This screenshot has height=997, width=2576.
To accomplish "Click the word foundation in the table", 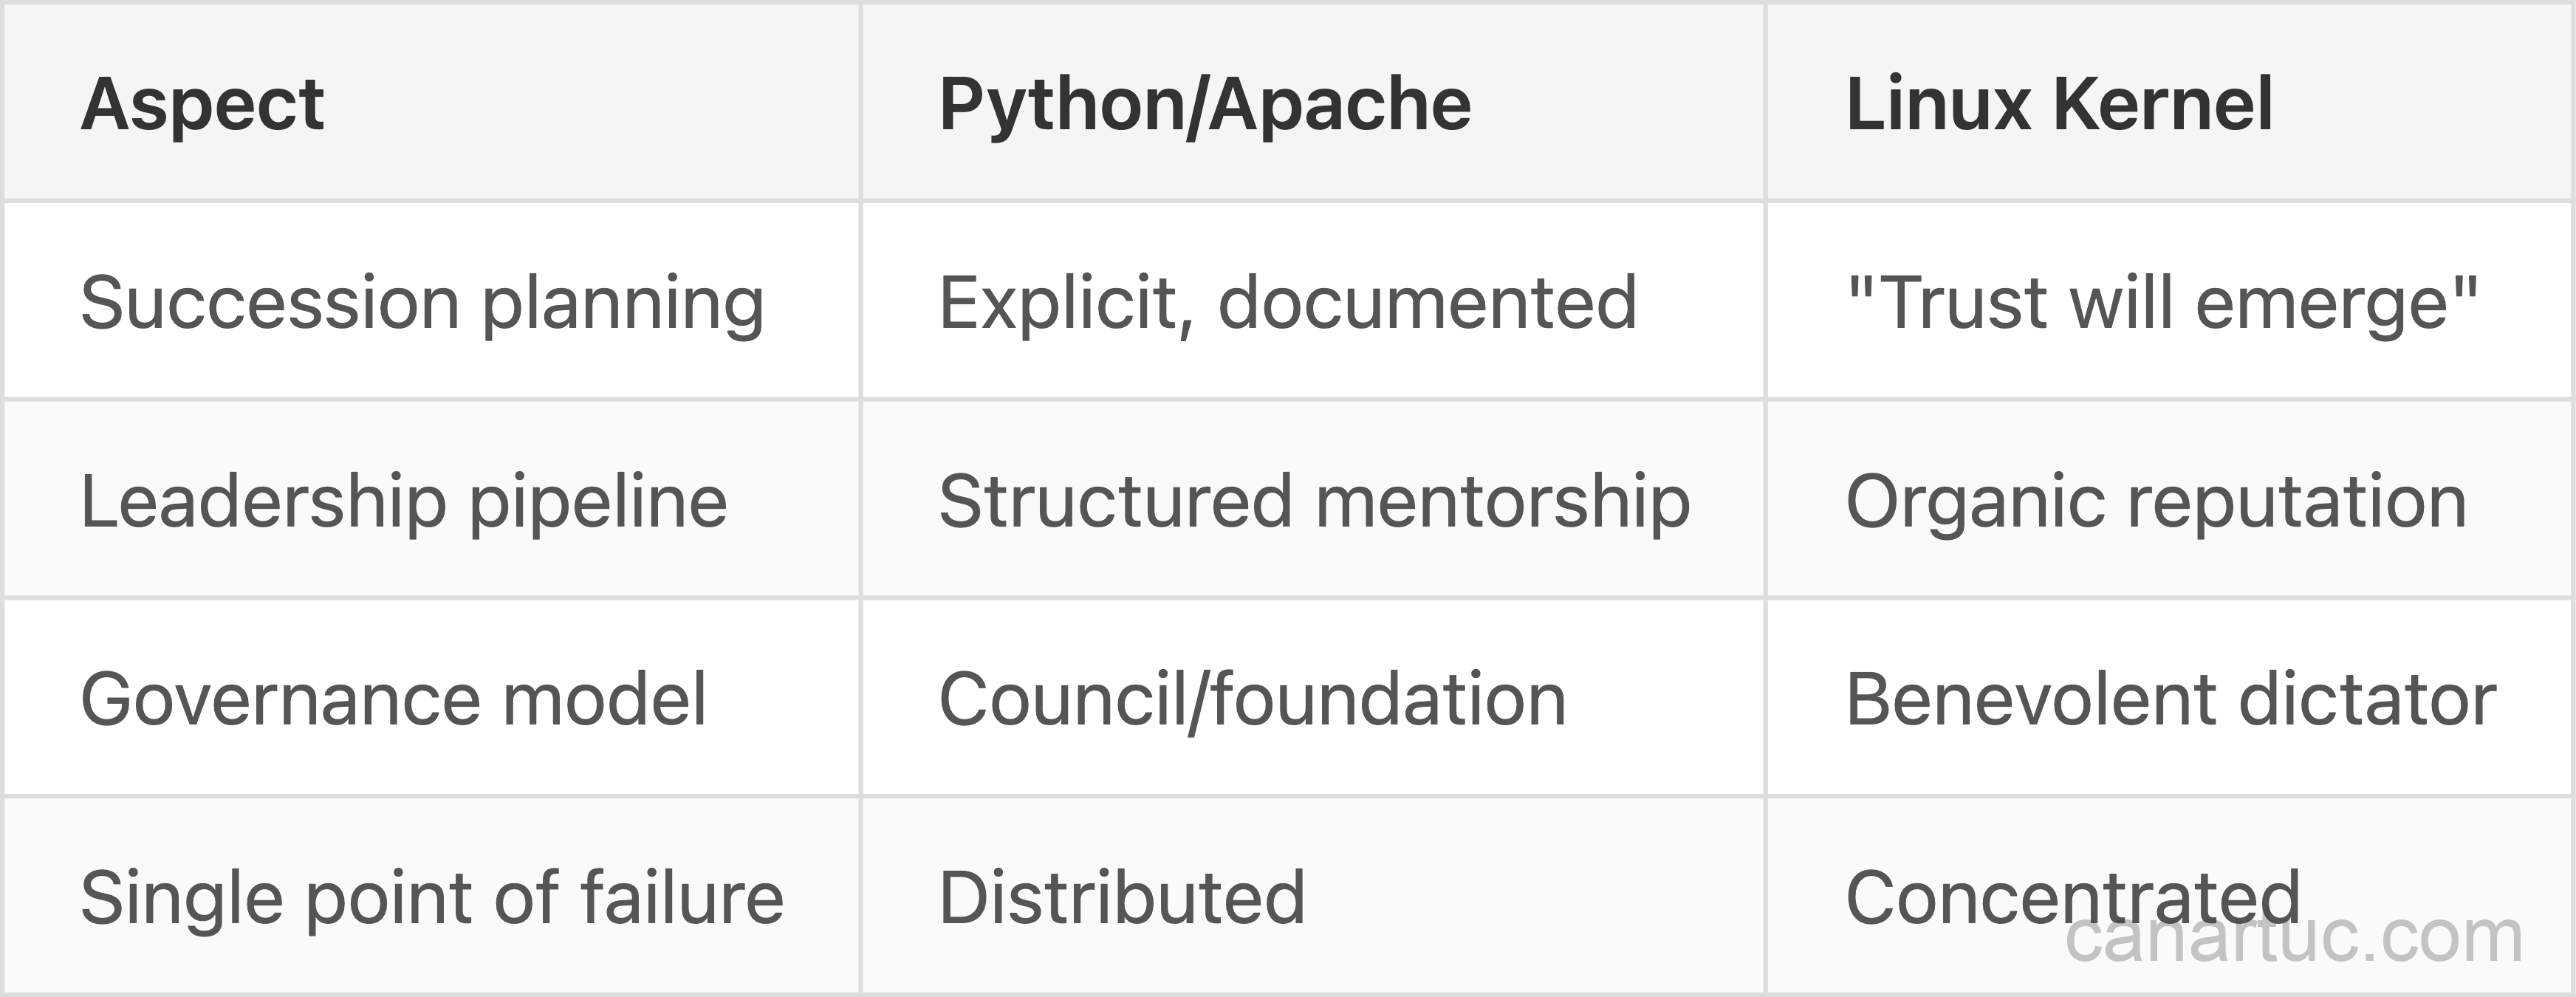I will point(1389,699).
